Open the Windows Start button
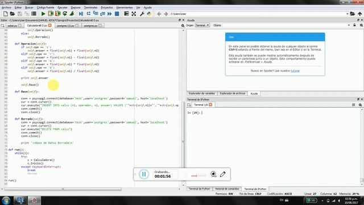Image resolution: width=364 pixels, height=205 pixels. pyautogui.click(x=6, y=200)
